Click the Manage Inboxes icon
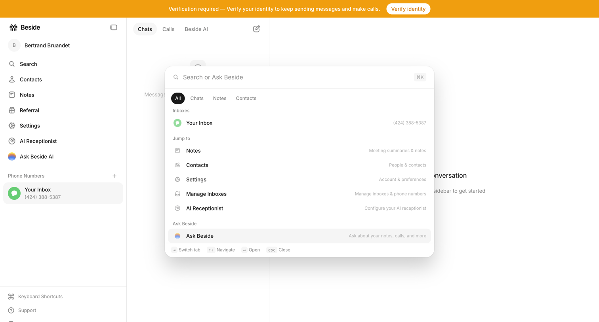 tap(177, 194)
